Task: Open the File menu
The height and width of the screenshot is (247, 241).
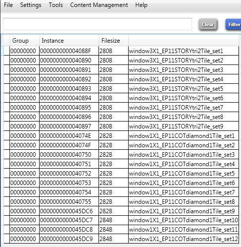Action: pyautogui.click(x=8, y=5)
